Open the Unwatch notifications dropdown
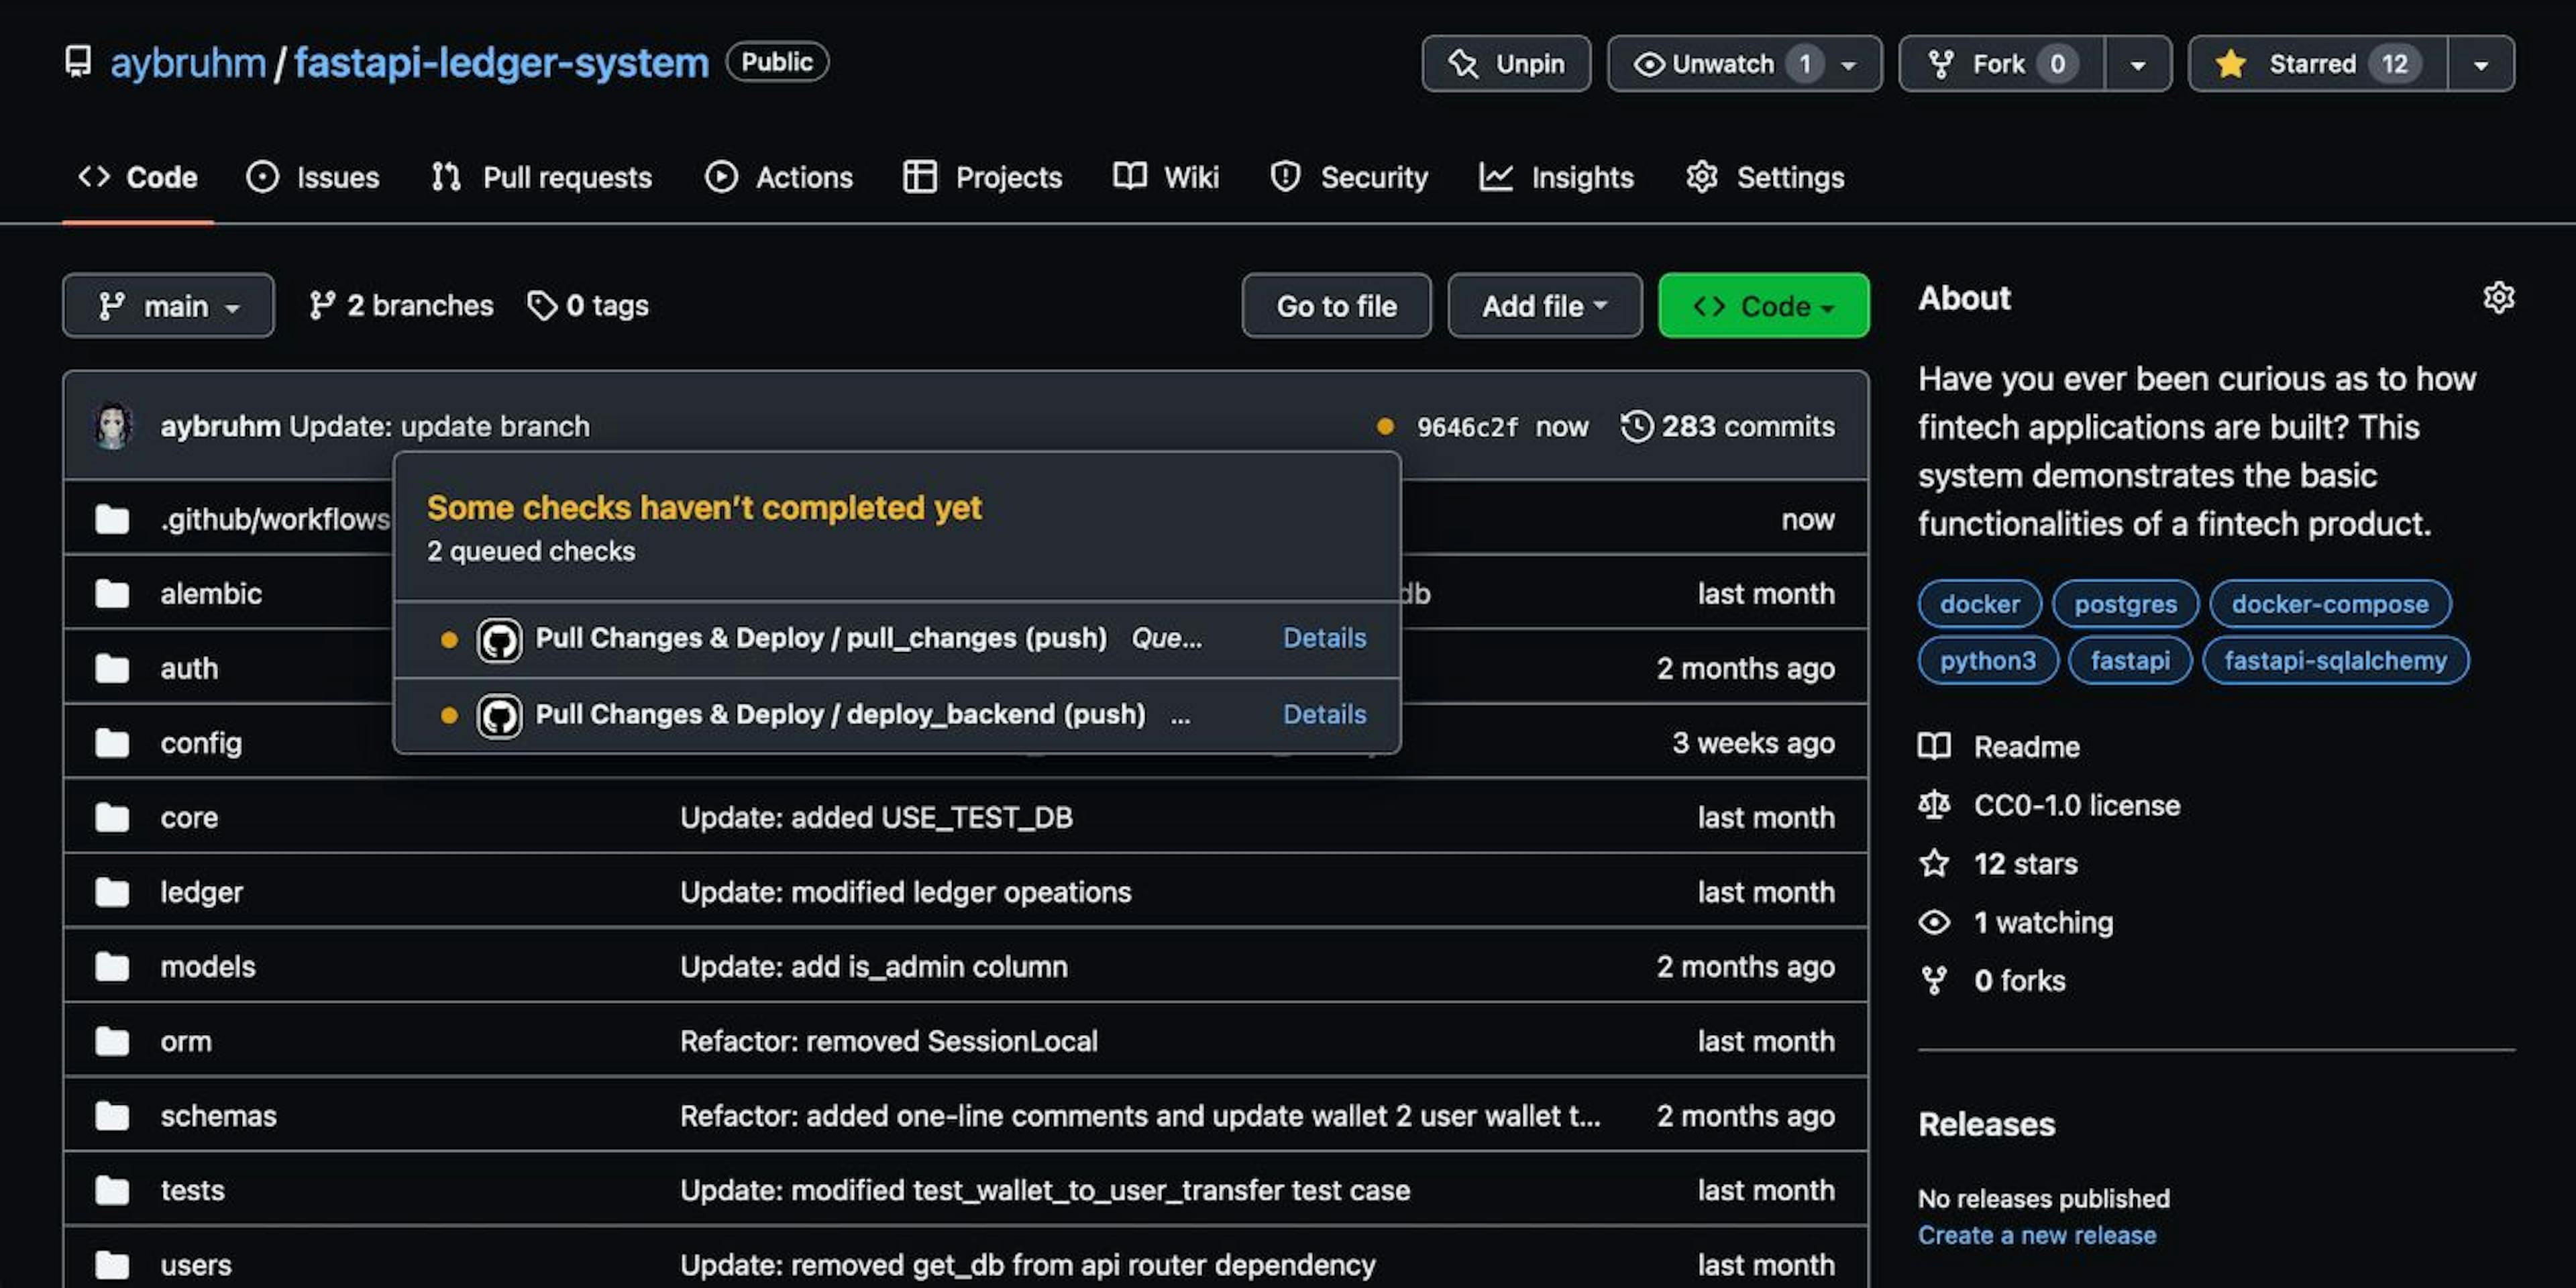2576x1288 pixels. [x=1744, y=64]
